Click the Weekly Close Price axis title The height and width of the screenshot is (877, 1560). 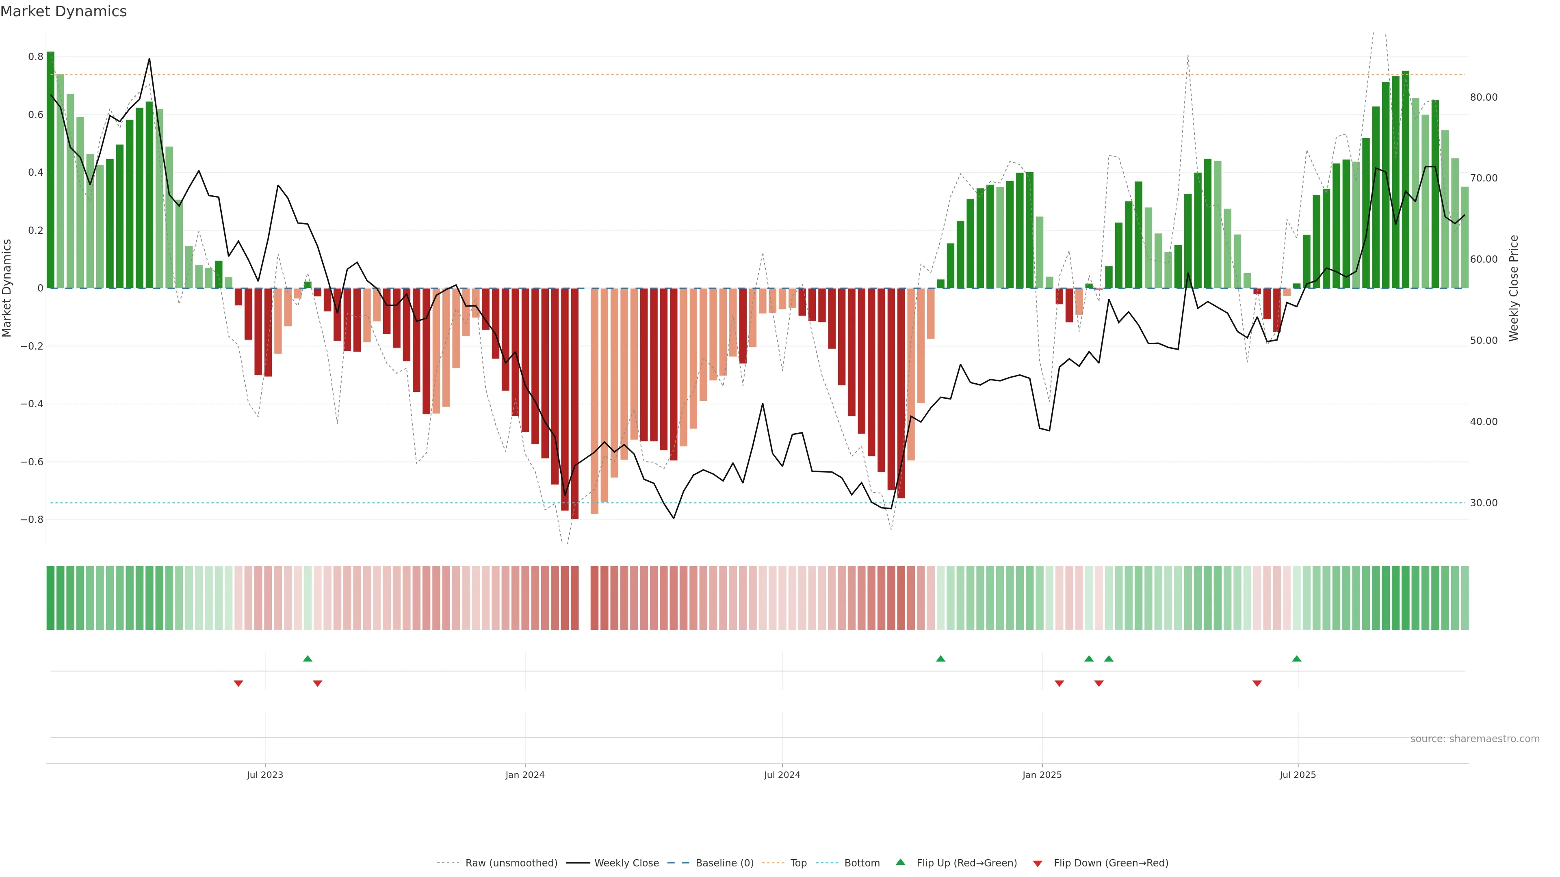(1514, 288)
